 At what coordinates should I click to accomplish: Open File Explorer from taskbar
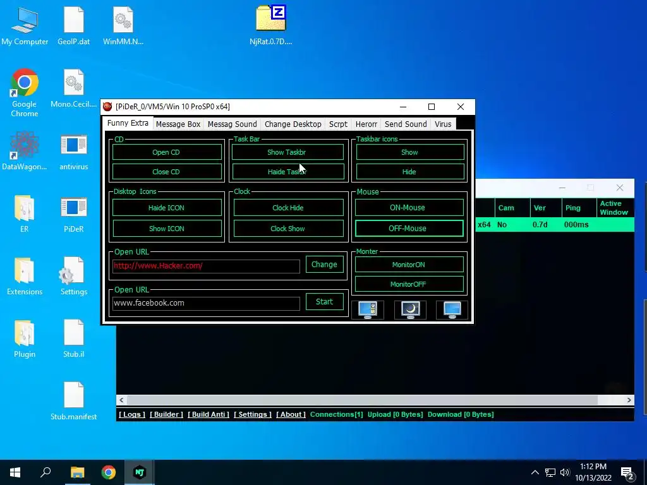pos(77,472)
